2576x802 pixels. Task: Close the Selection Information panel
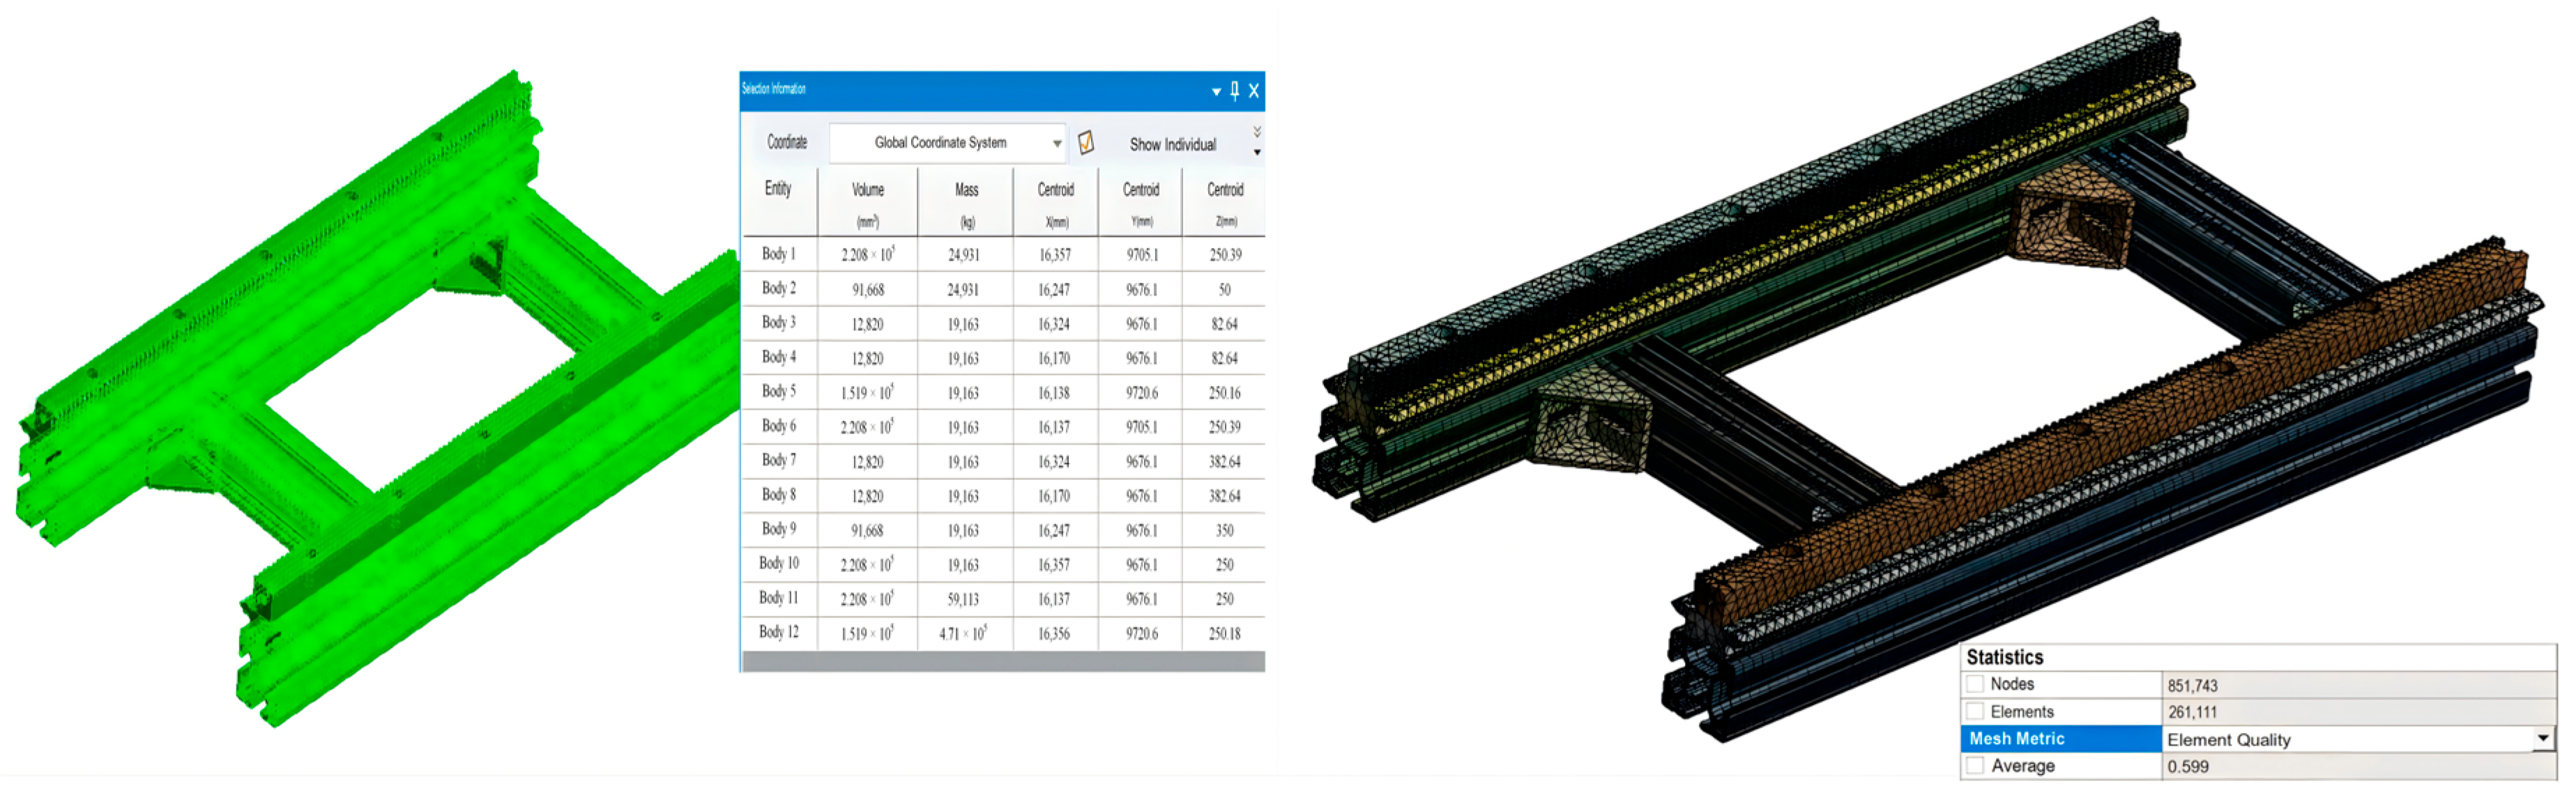tap(1253, 90)
